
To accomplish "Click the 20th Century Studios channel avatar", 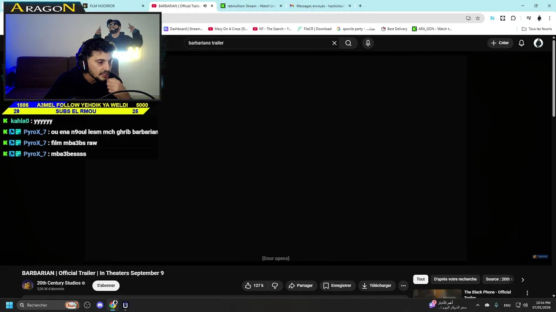I will pyautogui.click(x=28, y=286).
